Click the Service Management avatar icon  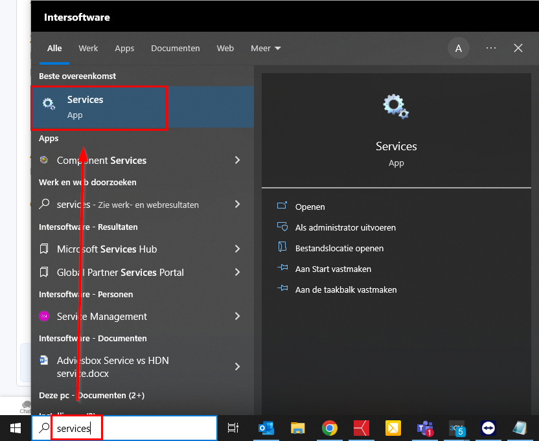point(44,316)
